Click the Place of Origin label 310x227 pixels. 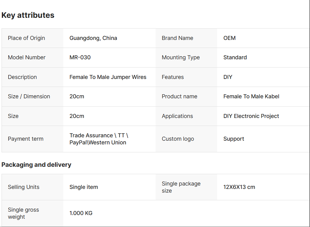[x=26, y=38]
